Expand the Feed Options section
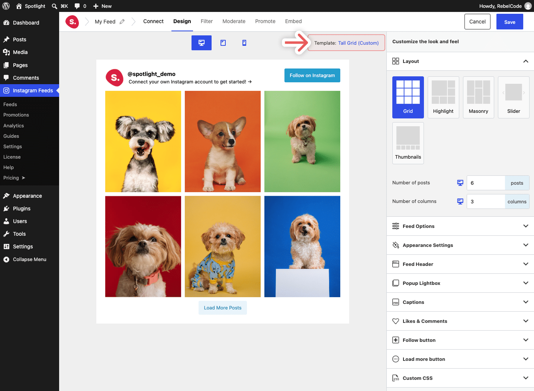The width and height of the screenshot is (534, 391). tap(526, 226)
